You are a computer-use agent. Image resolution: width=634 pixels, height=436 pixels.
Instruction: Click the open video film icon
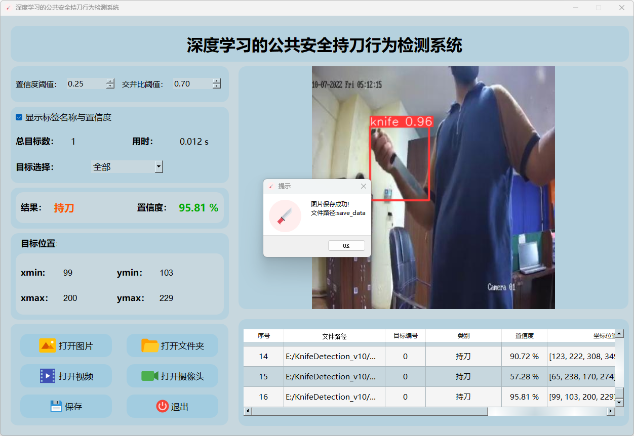(47, 376)
